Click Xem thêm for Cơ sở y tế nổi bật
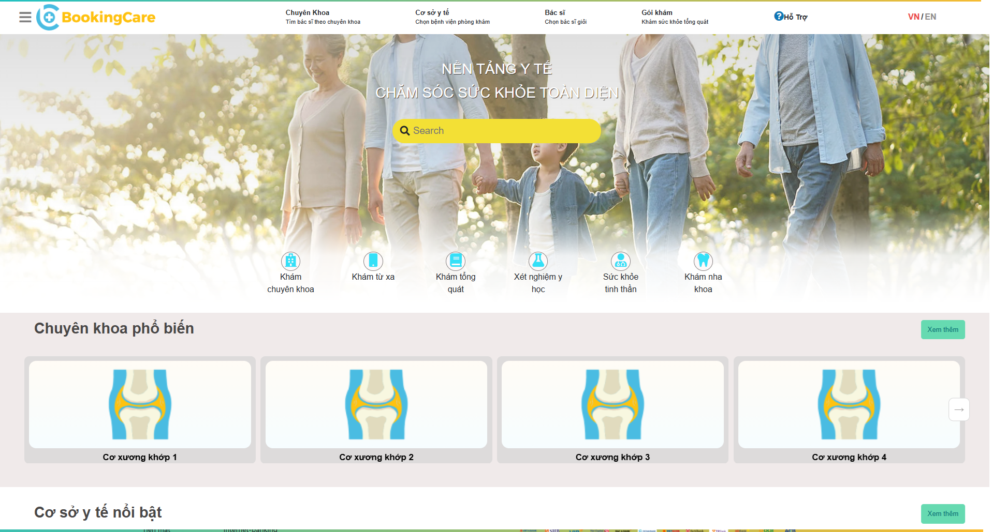Image resolution: width=993 pixels, height=532 pixels. coord(942,513)
